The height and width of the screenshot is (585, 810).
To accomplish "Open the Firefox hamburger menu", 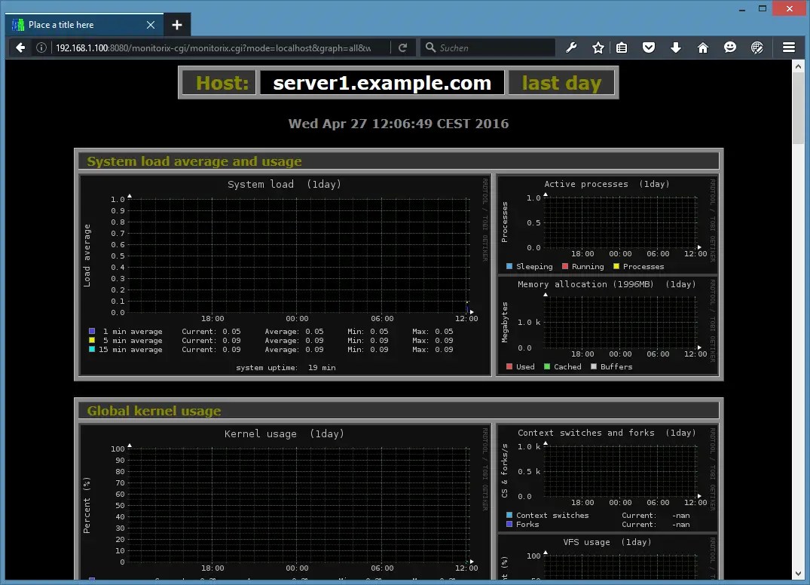I will point(789,47).
